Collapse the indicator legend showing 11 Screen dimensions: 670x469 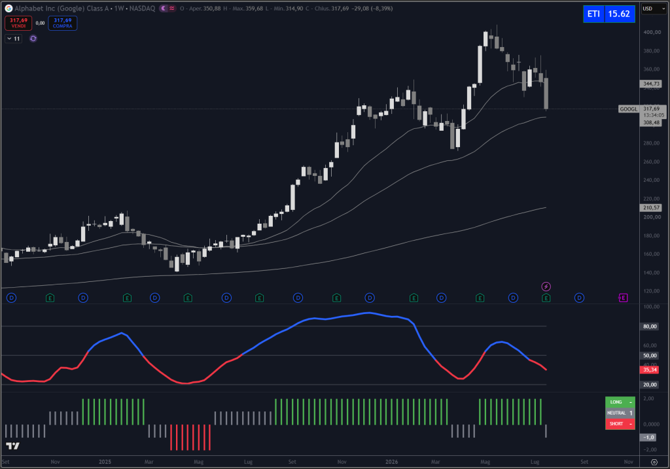(14, 39)
